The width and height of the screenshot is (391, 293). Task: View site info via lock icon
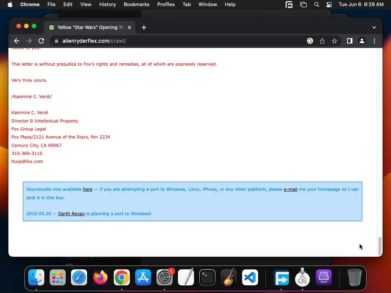[57, 41]
